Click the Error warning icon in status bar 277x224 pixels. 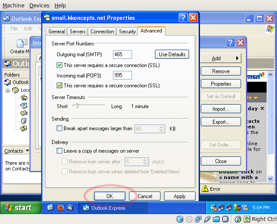tap(205, 189)
